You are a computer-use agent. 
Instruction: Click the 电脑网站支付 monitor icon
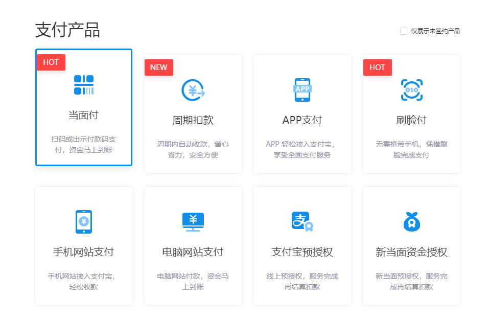pyautogui.click(x=193, y=222)
